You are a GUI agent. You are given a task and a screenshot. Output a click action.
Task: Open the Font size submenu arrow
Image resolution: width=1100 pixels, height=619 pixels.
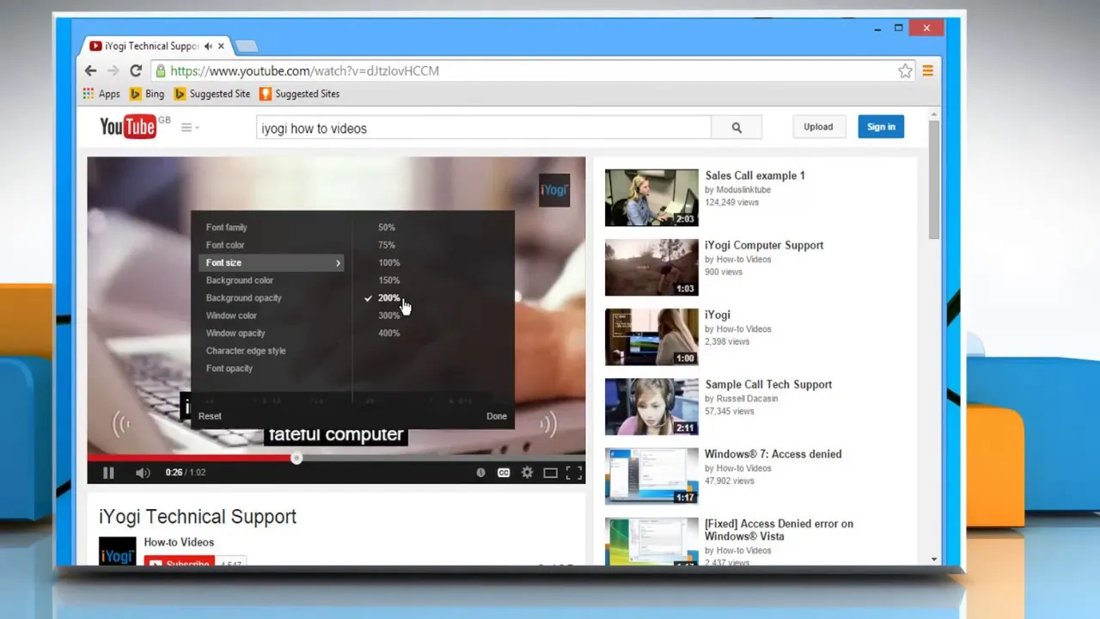(338, 263)
